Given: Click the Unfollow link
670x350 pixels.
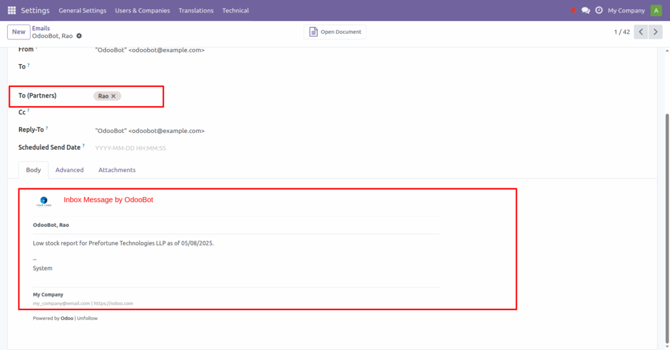Looking at the screenshot, I should [x=87, y=318].
